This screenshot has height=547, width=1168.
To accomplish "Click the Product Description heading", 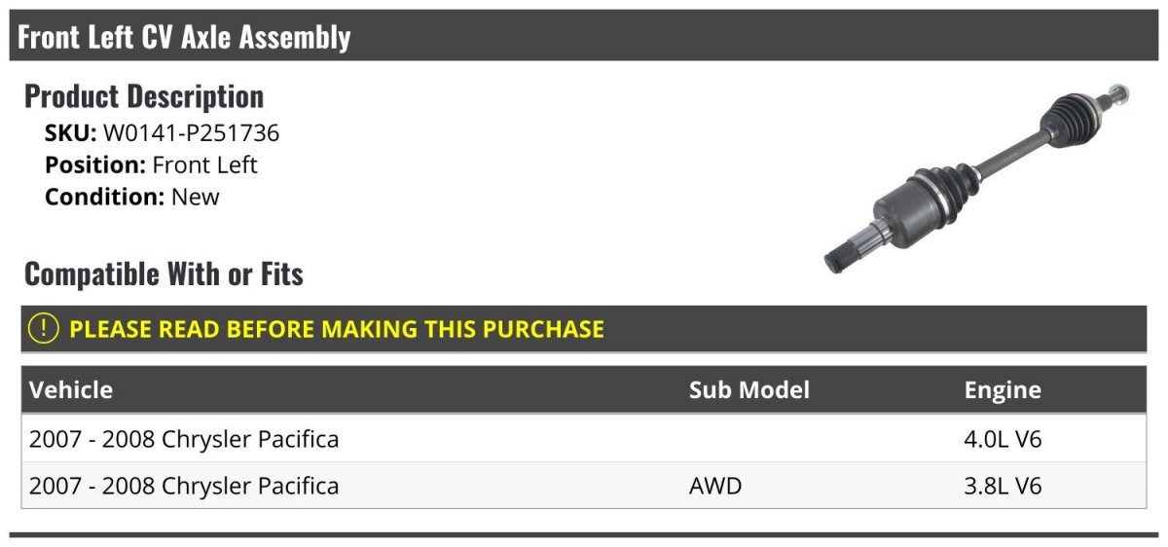I will coord(144,96).
